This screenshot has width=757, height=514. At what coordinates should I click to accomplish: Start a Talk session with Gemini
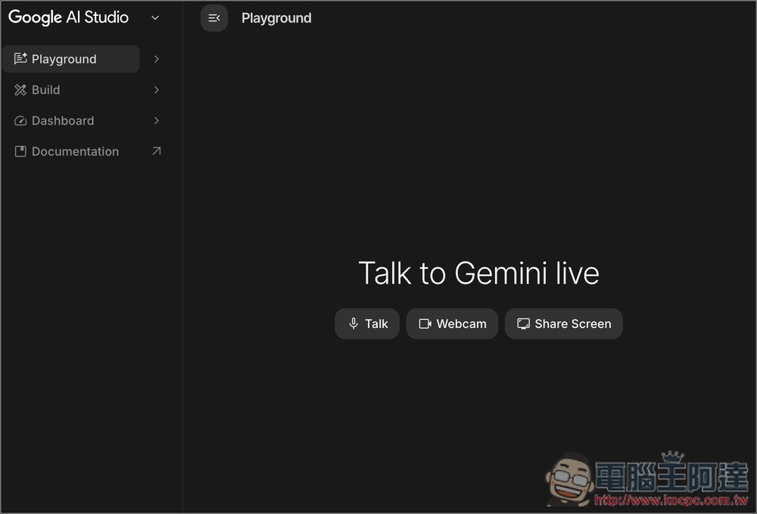click(367, 324)
